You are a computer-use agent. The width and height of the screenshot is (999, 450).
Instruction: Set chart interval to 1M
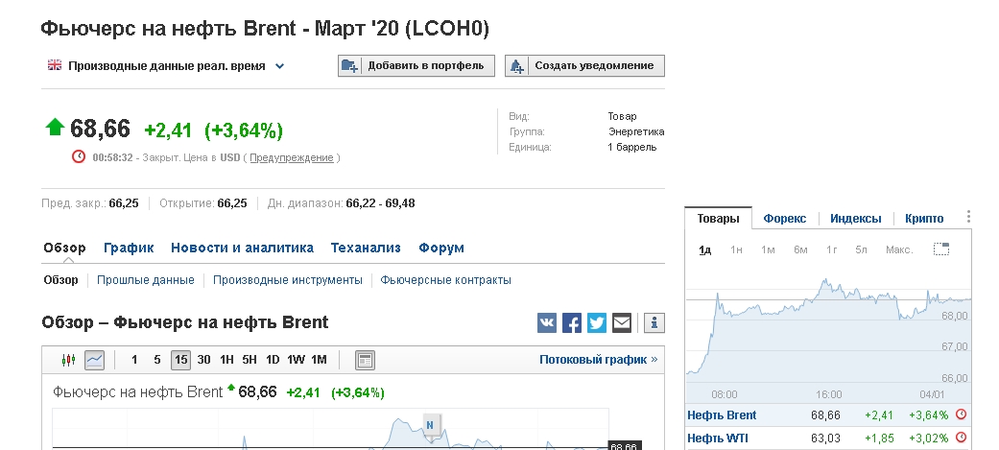coord(319,360)
